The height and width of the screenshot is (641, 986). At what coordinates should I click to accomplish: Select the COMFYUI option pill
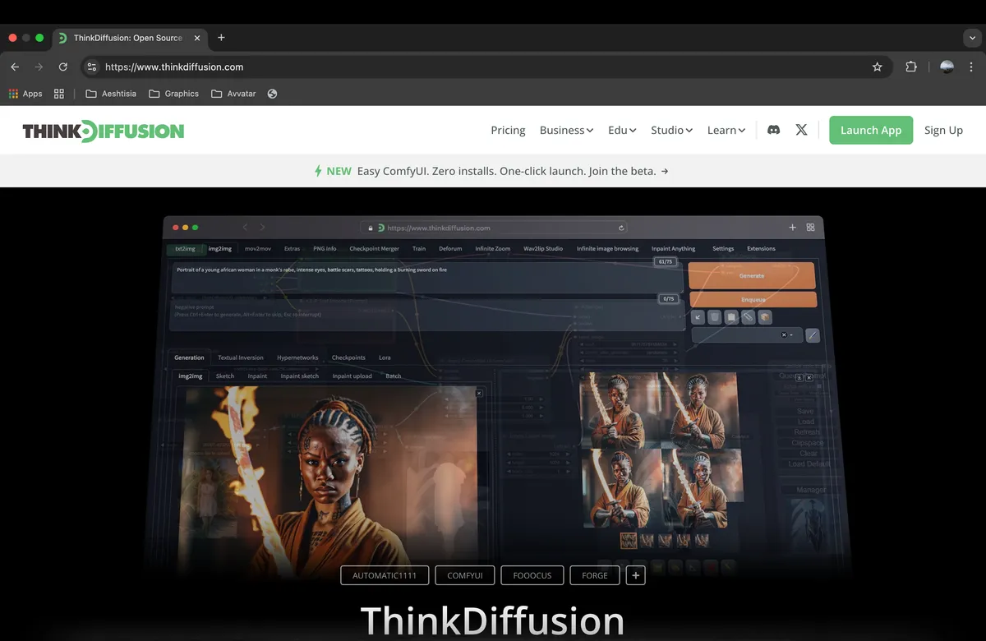point(464,575)
